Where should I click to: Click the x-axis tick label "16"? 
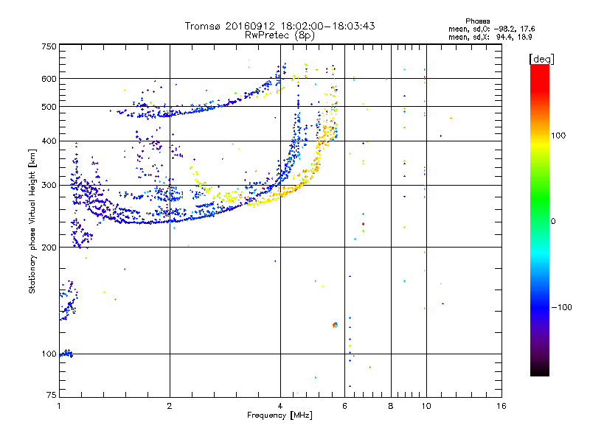coord(502,406)
